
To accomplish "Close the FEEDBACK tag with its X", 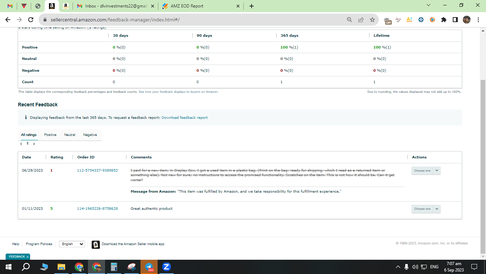I will tap(28, 257).
